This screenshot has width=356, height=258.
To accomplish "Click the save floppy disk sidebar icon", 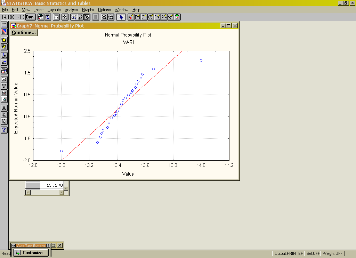I will pyautogui.click(x=4, y=86).
